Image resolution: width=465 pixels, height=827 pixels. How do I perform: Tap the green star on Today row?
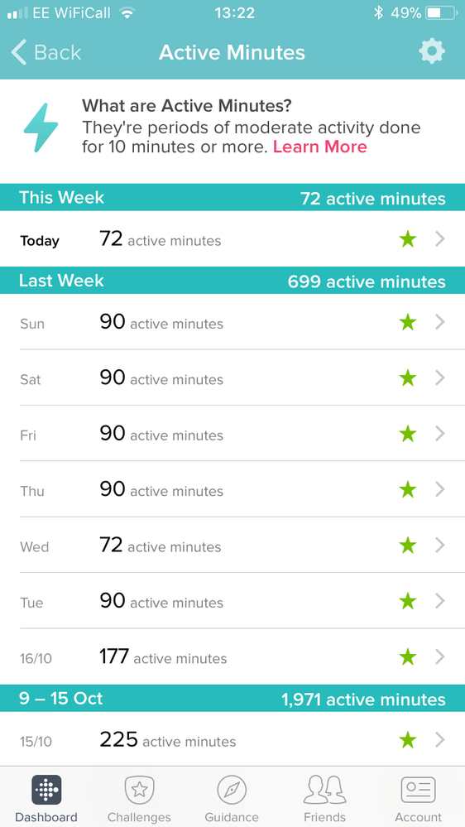[408, 239]
